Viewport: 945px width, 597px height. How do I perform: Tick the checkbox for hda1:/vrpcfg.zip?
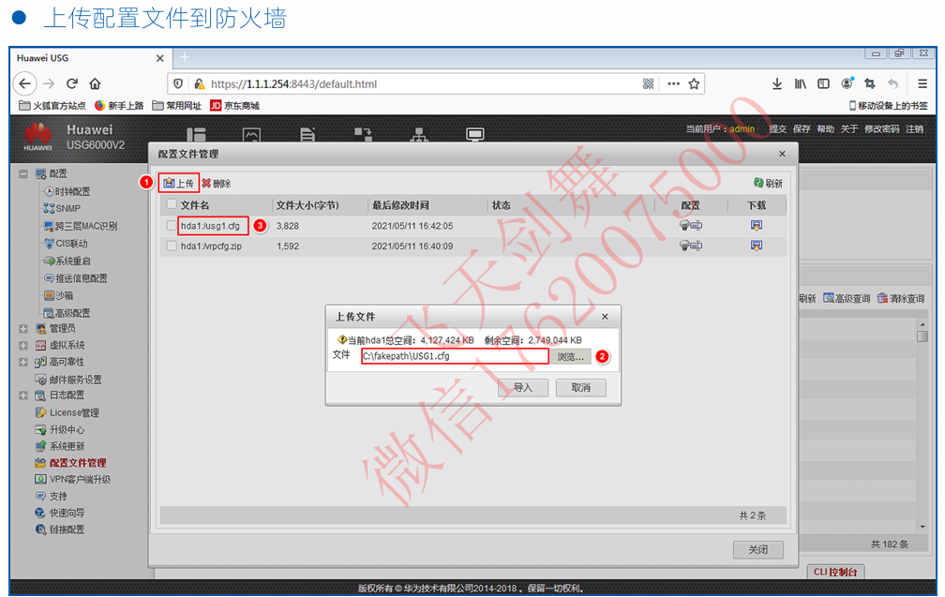[172, 246]
